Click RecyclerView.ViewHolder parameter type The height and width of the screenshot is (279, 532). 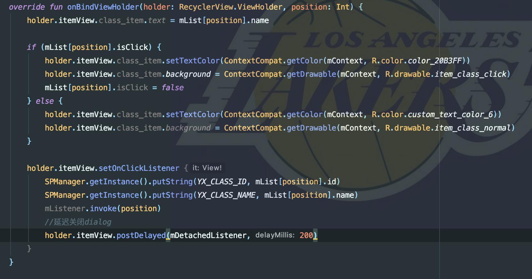click(231, 7)
